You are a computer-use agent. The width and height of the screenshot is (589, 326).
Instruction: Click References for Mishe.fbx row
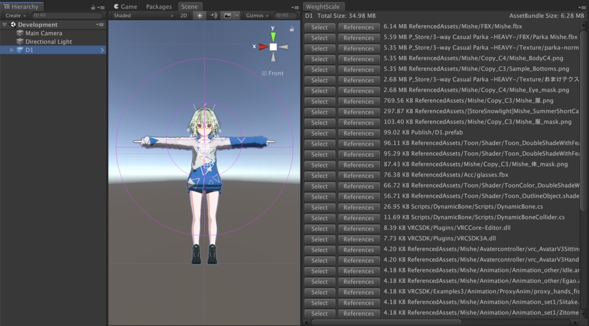[x=359, y=28]
